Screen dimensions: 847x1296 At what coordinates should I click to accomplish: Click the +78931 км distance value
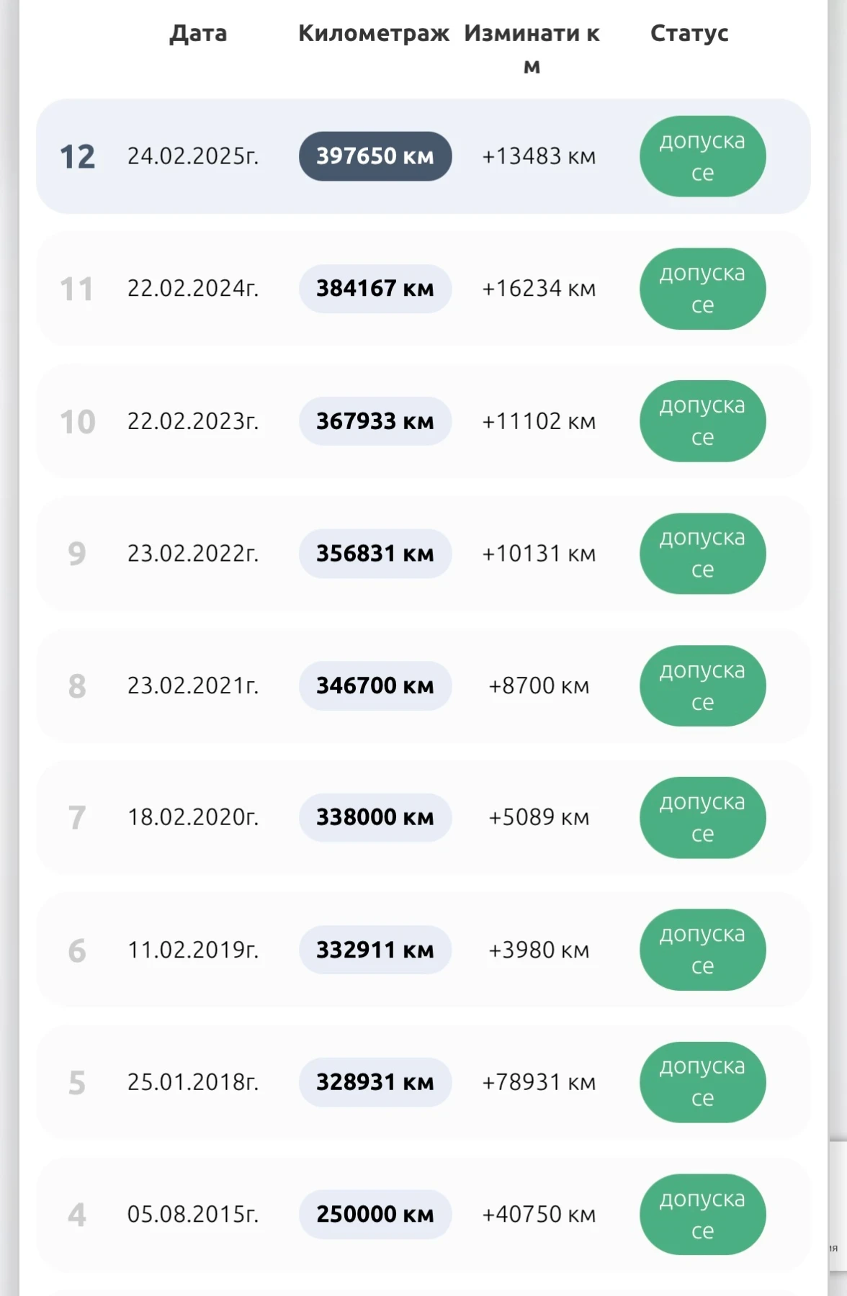[539, 1082]
